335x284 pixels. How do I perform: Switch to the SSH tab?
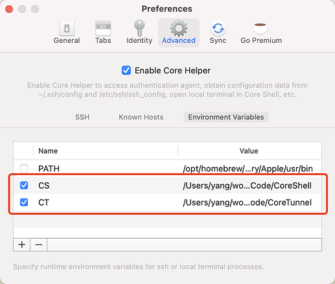pyautogui.click(x=82, y=117)
